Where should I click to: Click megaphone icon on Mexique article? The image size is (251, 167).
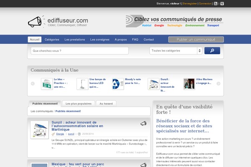point(143,165)
